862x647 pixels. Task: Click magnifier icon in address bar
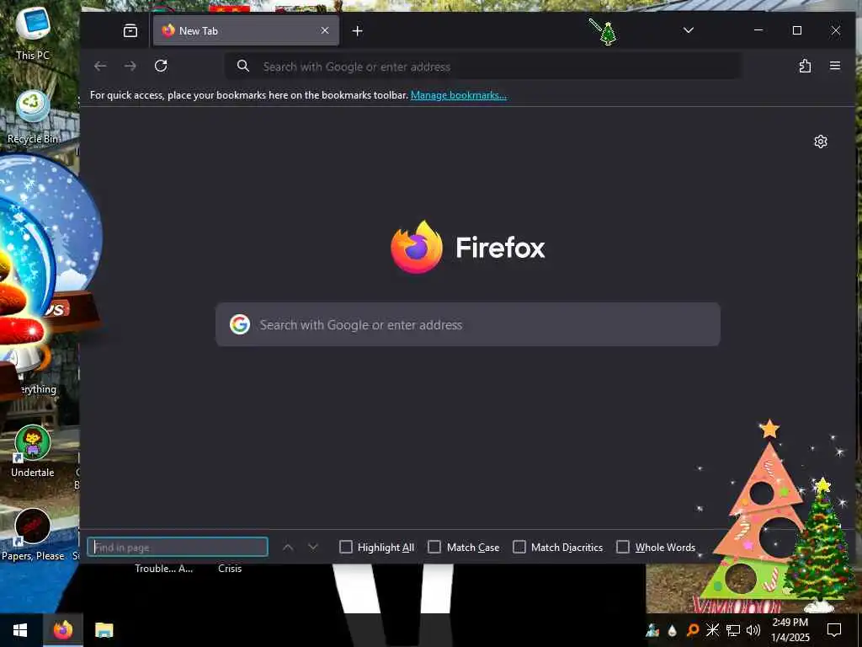pyautogui.click(x=243, y=66)
